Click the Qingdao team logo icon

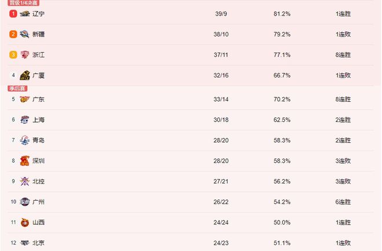25,140
